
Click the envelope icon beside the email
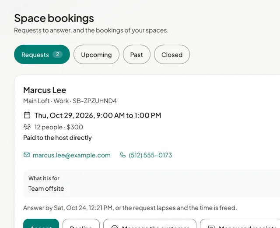point(27,155)
